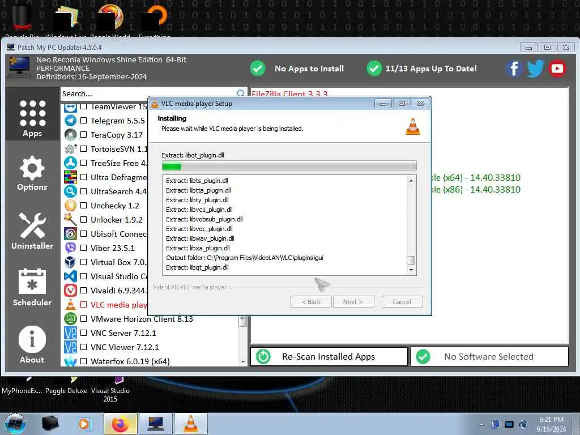Click the Viber icon in list
580x435 pixels.
click(70, 248)
